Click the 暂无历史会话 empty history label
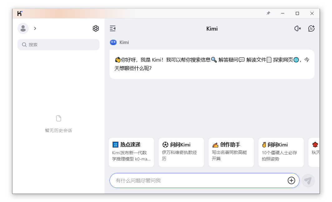This screenshot has height=202, width=332. [x=58, y=131]
